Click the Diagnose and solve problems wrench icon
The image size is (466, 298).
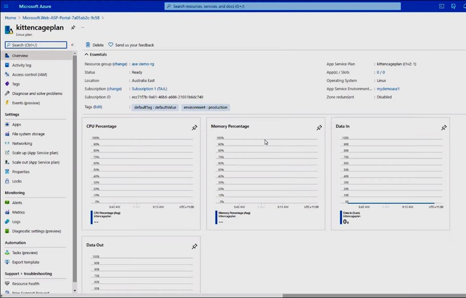pyautogui.click(x=7, y=93)
